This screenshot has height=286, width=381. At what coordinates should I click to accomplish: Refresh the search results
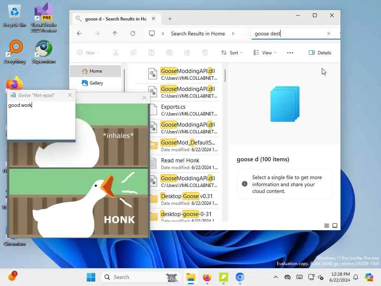(x=133, y=34)
